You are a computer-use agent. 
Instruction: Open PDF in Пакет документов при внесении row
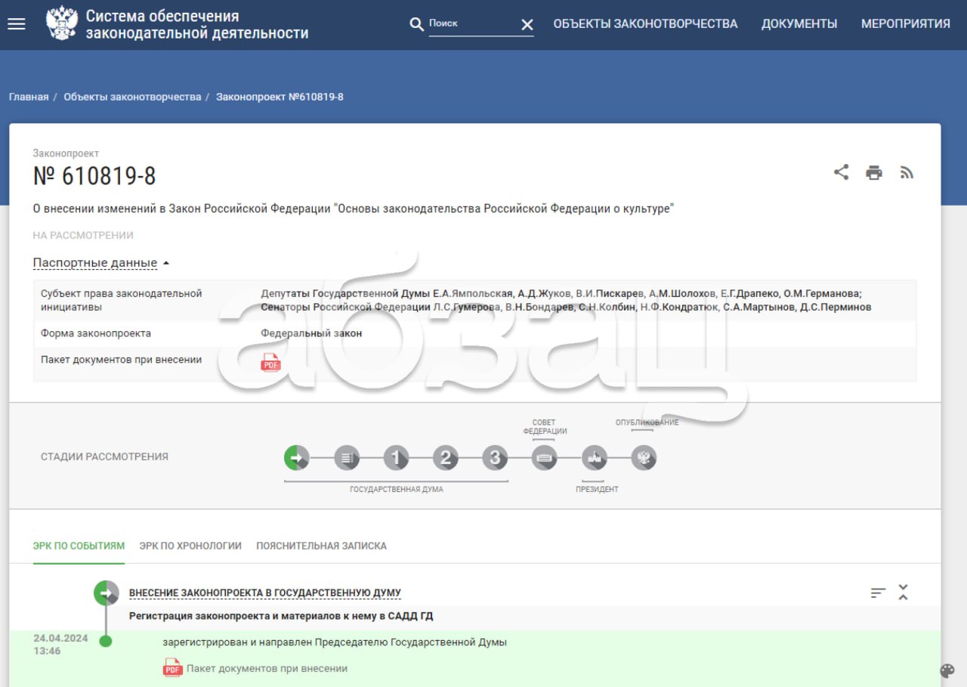270,363
